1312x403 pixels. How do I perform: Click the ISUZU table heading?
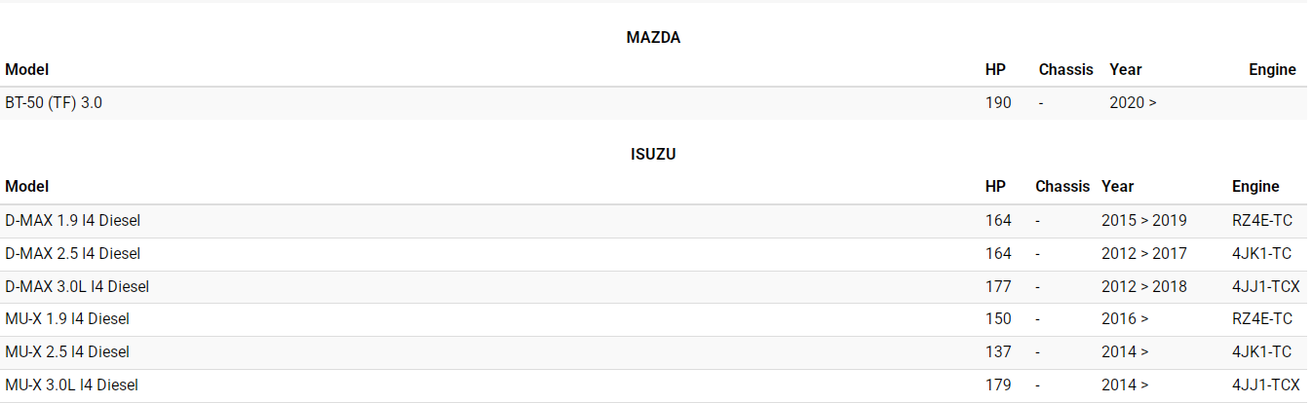tap(653, 154)
